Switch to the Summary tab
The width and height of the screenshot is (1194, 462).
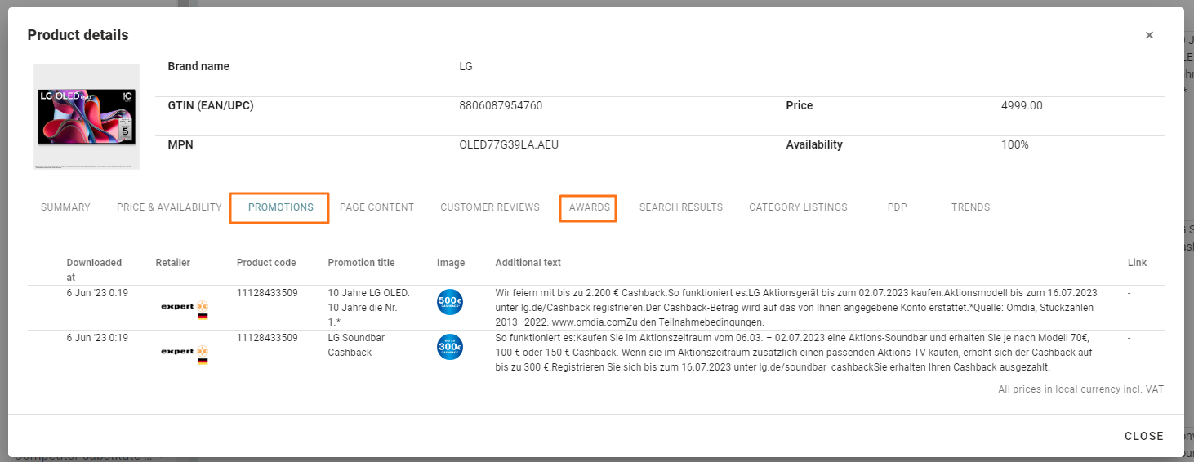(65, 207)
